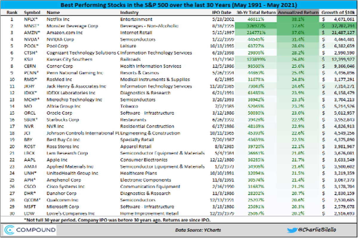This screenshot has height=238, width=358.
Task: Click the Netflix 38.1% annualized return cell
Action: point(299,19)
